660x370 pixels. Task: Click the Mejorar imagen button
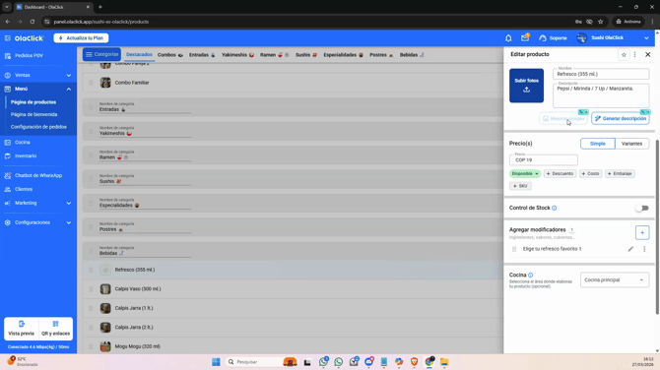point(563,118)
